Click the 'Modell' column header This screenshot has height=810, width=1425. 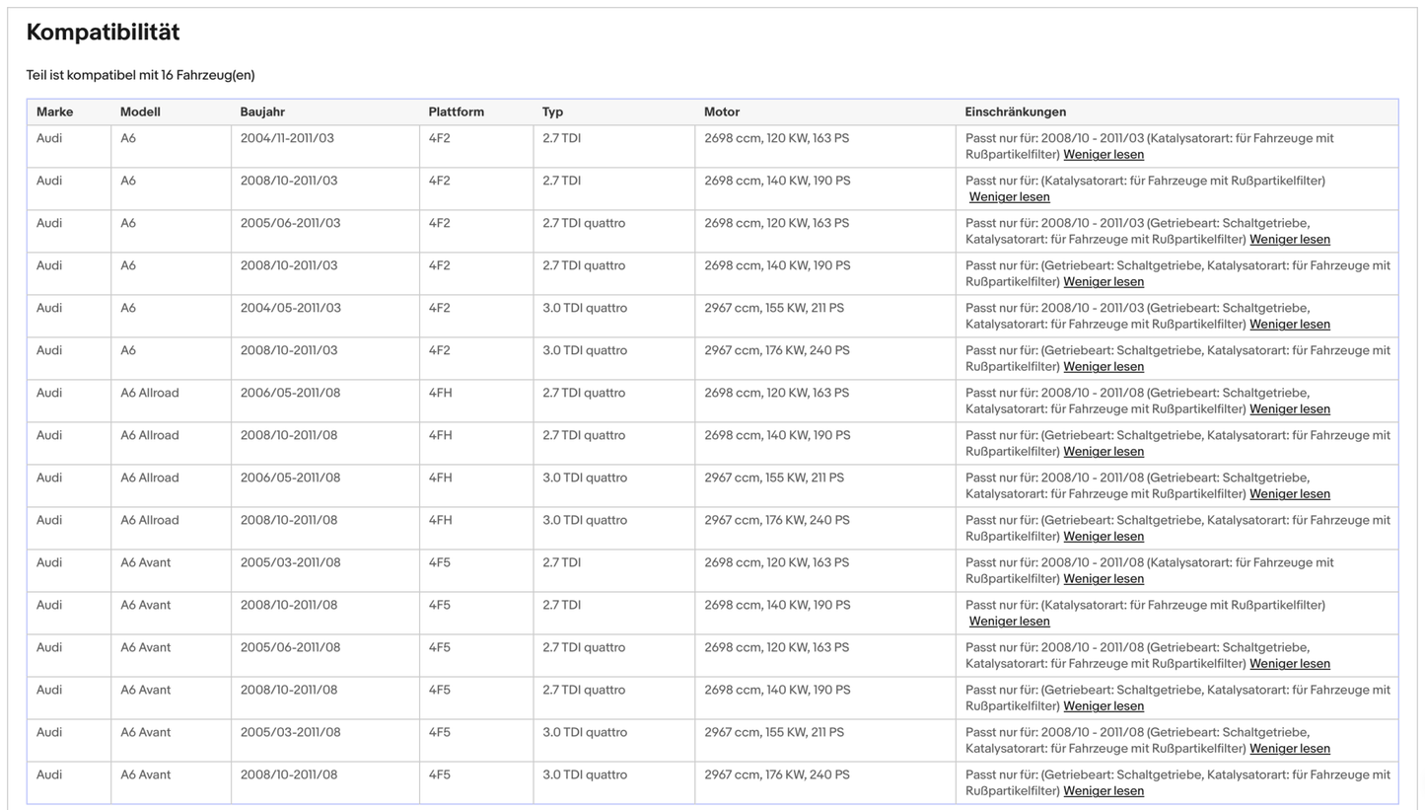[x=140, y=112]
